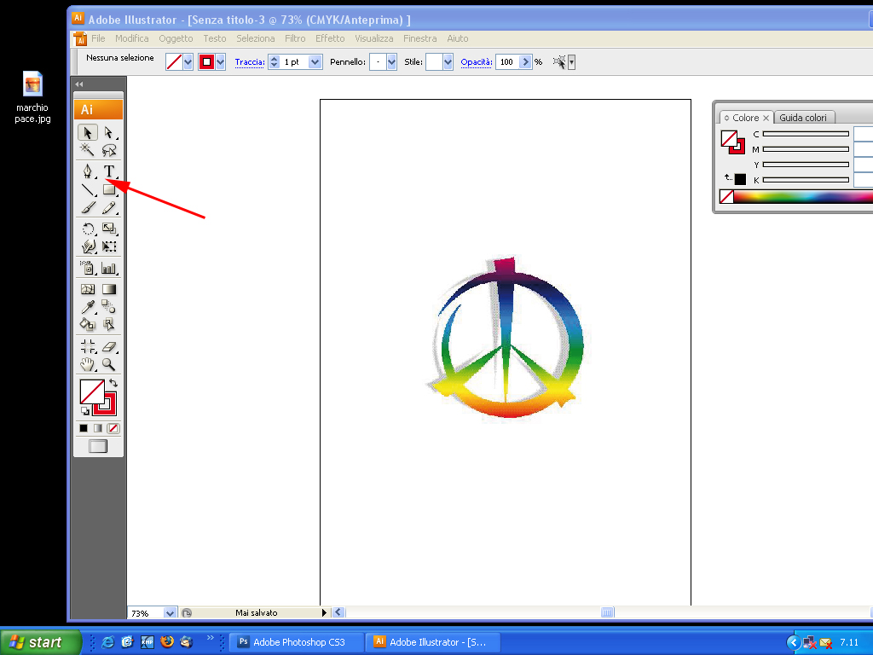Screen dimensions: 873x655
Task: Select the Rotate tool
Action: [x=88, y=229]
